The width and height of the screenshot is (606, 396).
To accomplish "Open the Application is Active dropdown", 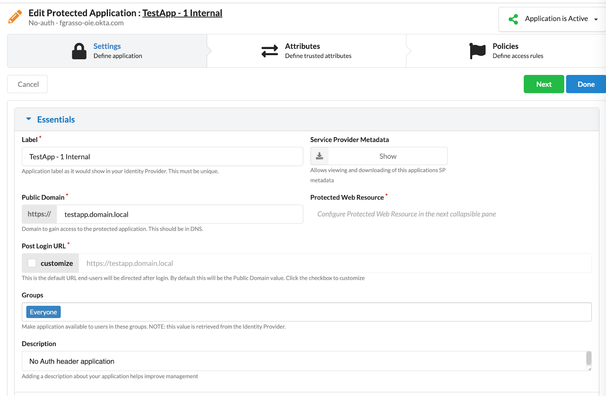I will tap(595, 19).
